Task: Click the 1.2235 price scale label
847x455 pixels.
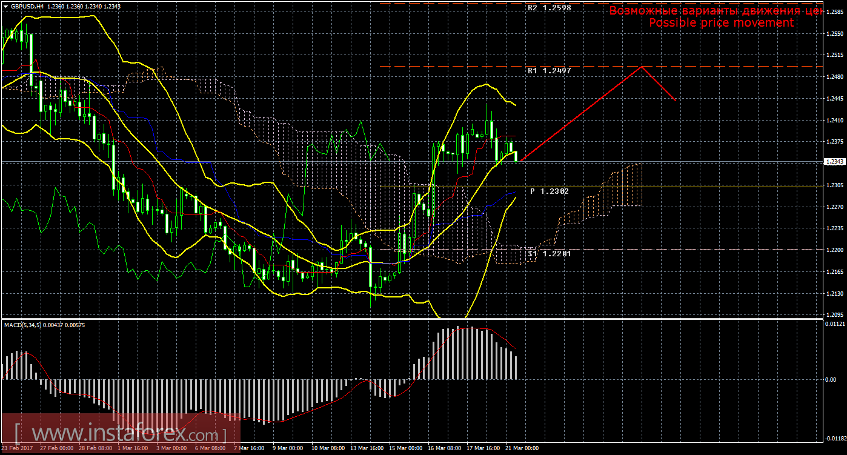Action: point(835,229)
